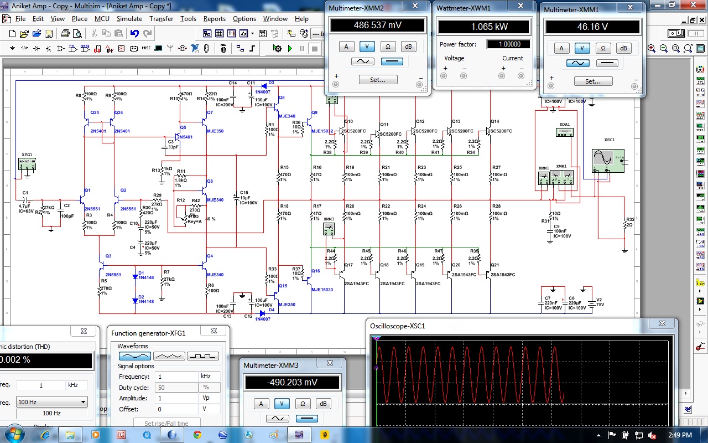Image resolution: width=708 pixels, height=443 pixels.
Task: Place a source component
Action: pyautogui.click(x=12, y=48)
